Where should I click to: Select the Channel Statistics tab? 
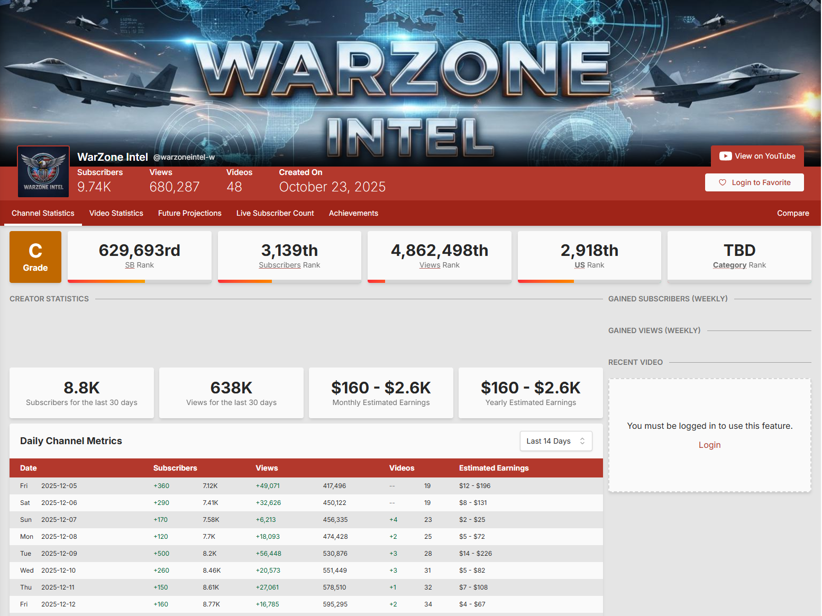point(43,213)
